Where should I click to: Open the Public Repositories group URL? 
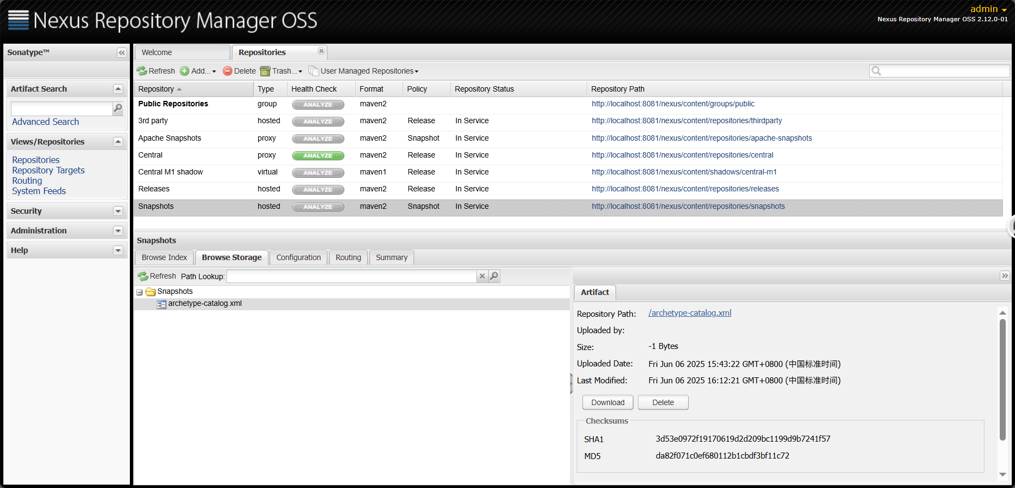(673, 104)
